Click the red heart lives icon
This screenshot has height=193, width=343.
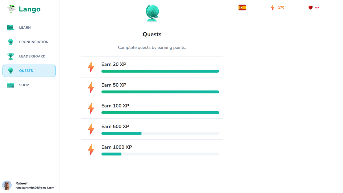[311, 8]
